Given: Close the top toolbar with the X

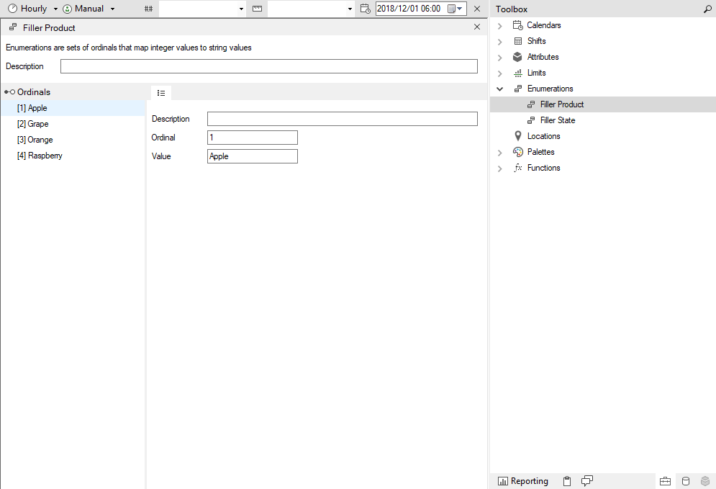Looking at the screenshot, I should click(x=476, y=9).
